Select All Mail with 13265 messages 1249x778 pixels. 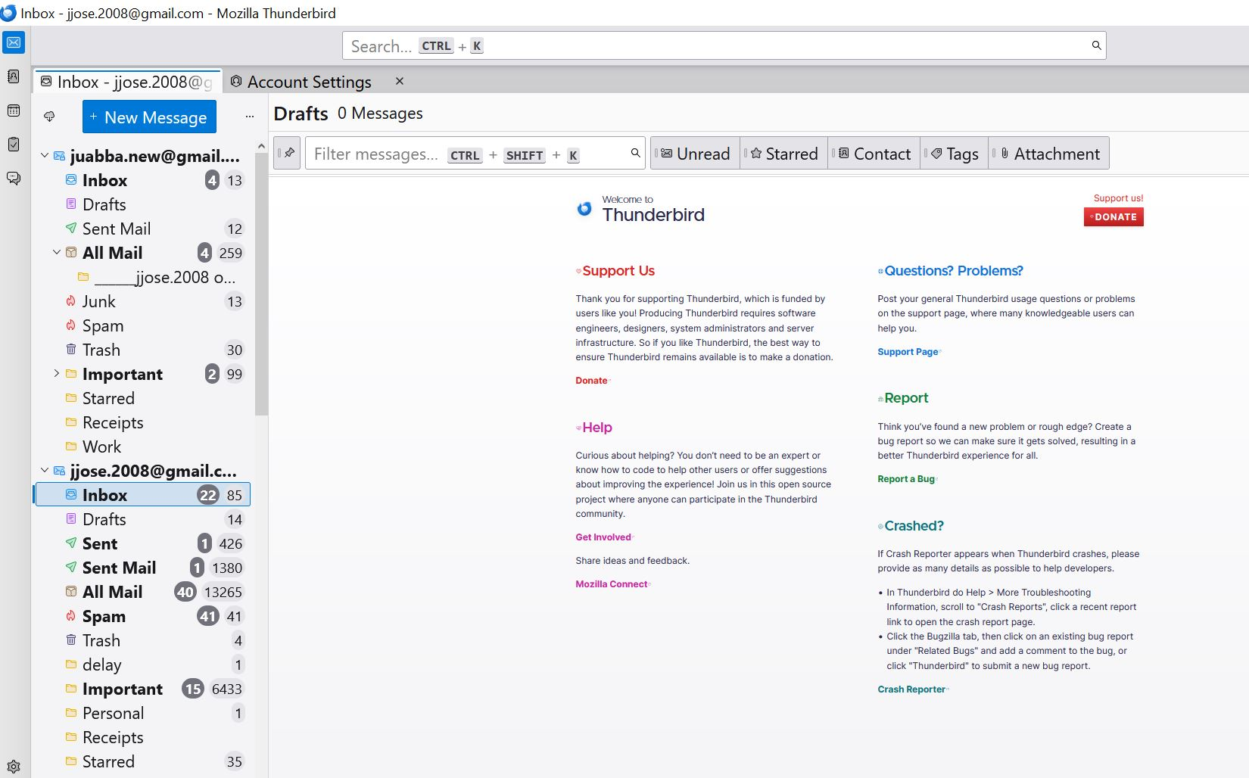(x=143, y=592)
